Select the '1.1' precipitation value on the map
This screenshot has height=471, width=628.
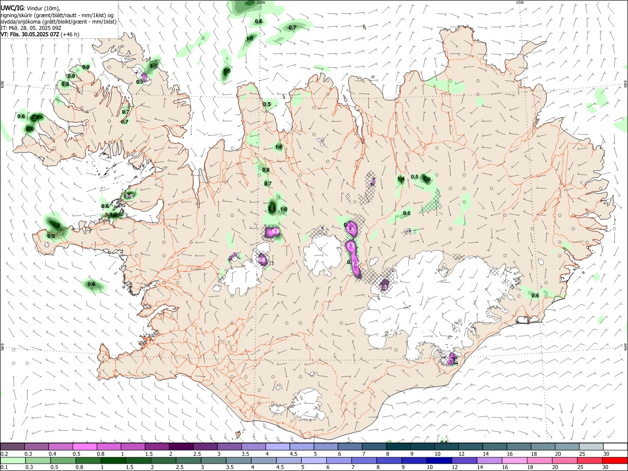point(250,39)
